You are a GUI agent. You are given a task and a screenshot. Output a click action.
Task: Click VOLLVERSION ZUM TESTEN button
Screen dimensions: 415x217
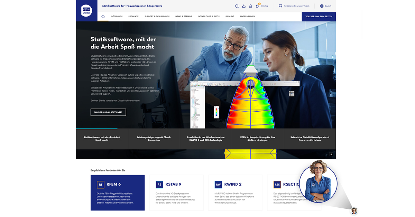[319, 17]
